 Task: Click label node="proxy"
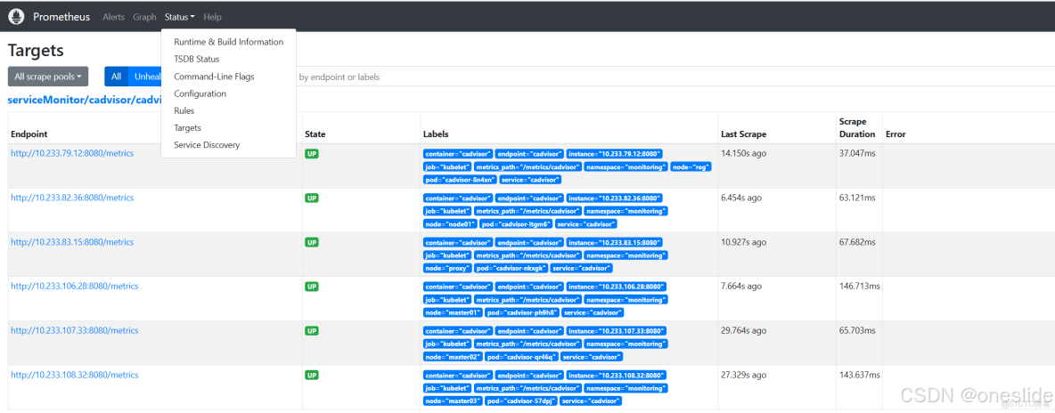(x=446, y=269)
